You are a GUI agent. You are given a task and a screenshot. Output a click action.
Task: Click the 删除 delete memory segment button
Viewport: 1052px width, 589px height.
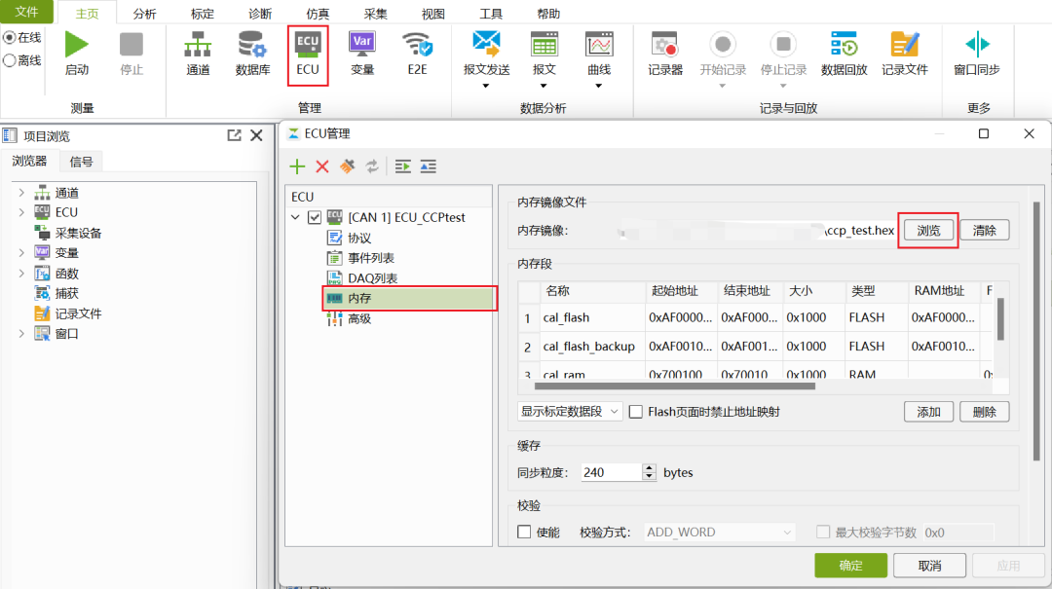[x=984, y=412]
